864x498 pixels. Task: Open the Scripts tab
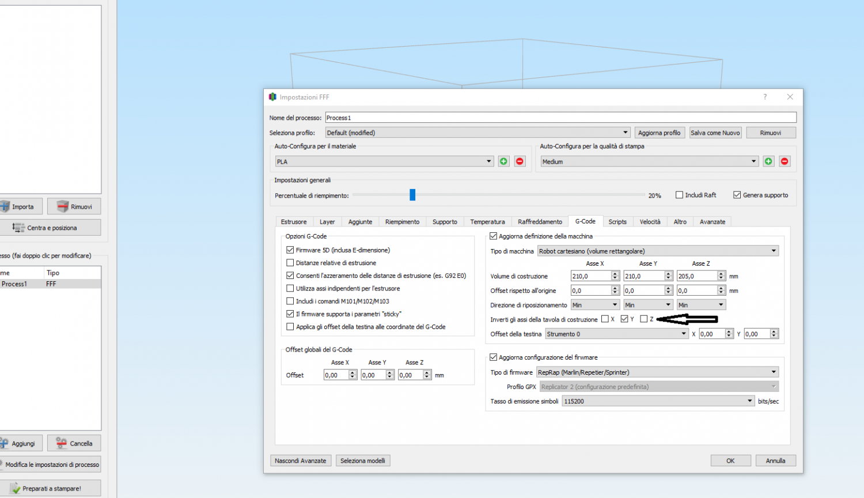coord(617,222)
